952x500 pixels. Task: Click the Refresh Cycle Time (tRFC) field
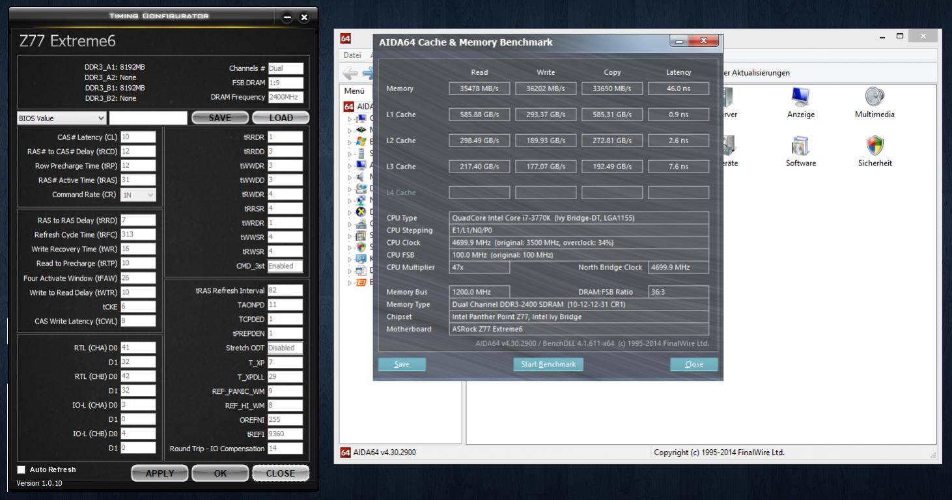click(x=138, y=234)
